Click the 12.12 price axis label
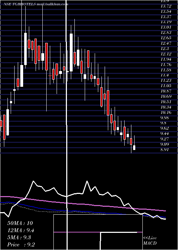 click(x=166, y=54)
